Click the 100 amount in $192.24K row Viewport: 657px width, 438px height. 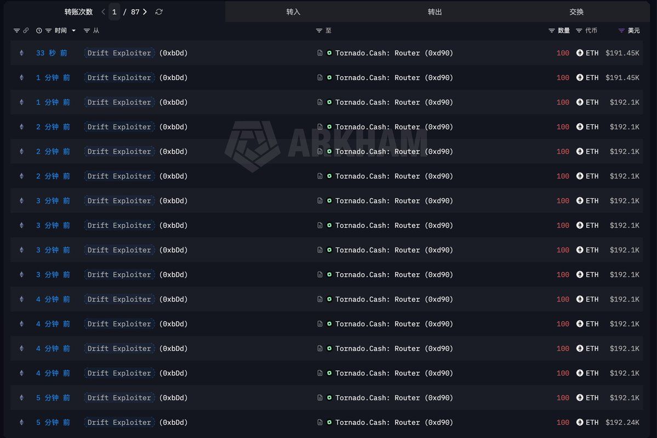[563, 422]
